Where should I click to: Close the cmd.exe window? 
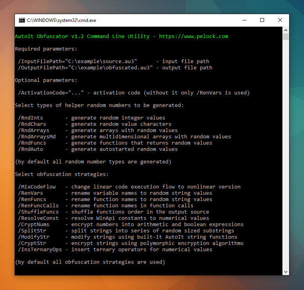click(x=280, y=20)
